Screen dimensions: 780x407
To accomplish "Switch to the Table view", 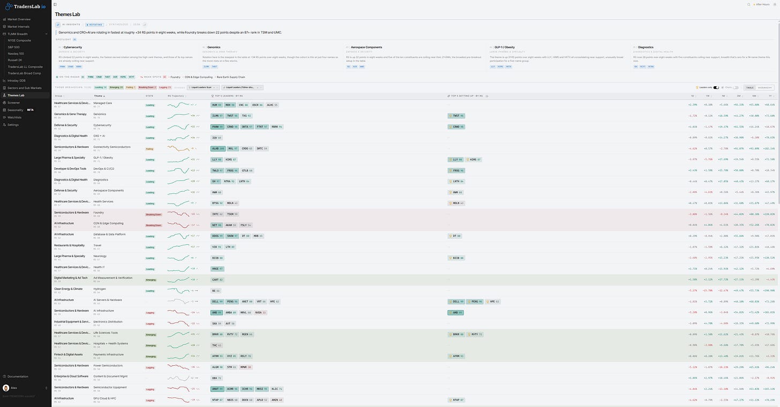I will pos(750,87).
